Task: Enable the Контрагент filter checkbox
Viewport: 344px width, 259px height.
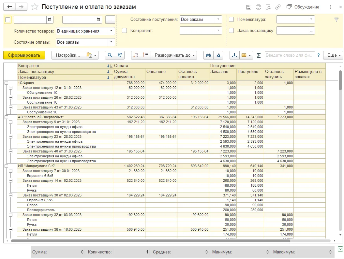Action: (x=124, y=30)
